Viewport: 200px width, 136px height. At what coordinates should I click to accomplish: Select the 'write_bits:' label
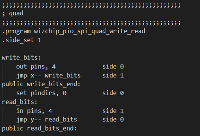point(22,58)
